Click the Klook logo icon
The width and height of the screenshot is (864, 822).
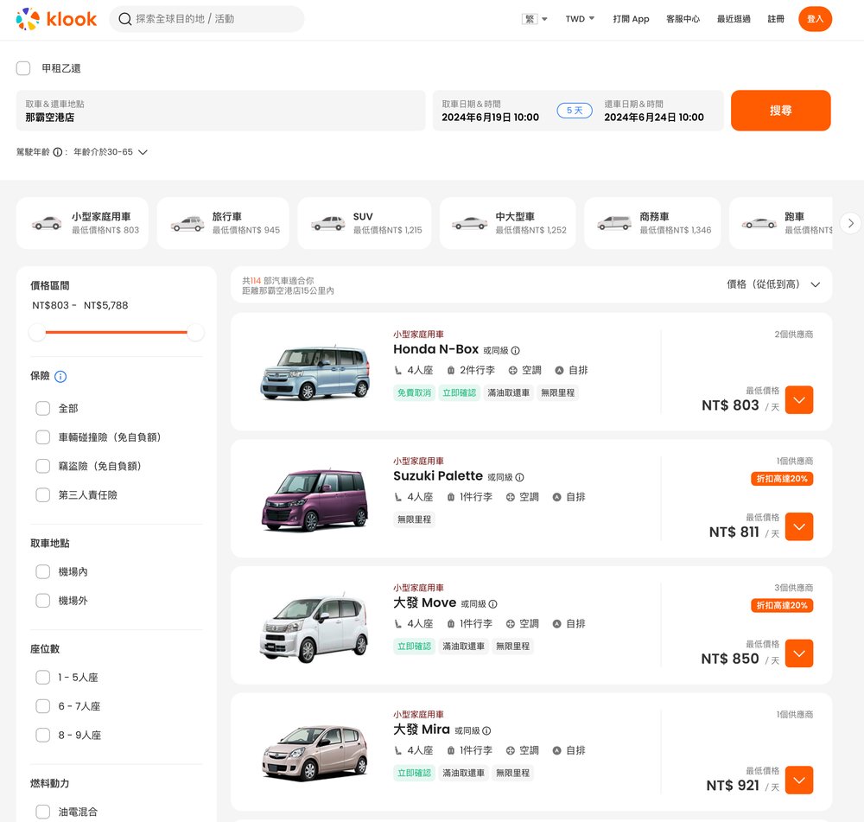click(x=28, y=19)
